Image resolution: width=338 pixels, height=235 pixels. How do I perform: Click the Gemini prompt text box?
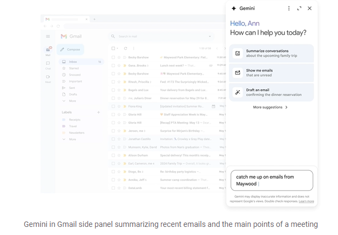[271, 180]
